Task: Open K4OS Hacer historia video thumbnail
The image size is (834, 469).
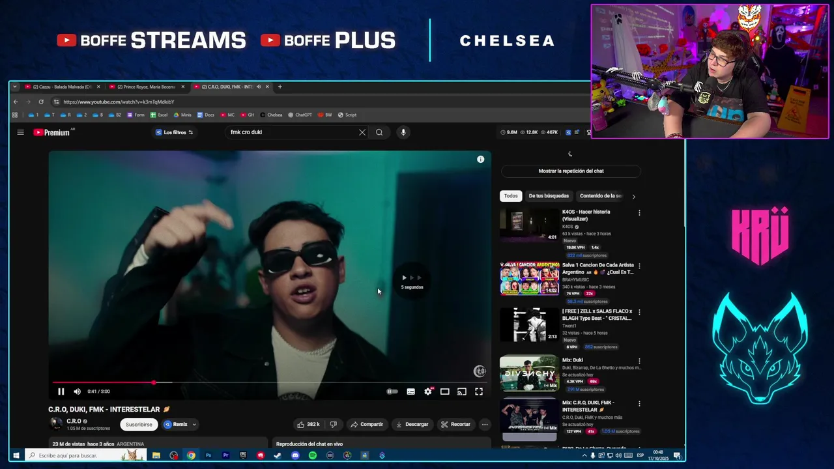Action: pyautogui.click(x=529, y=225)
